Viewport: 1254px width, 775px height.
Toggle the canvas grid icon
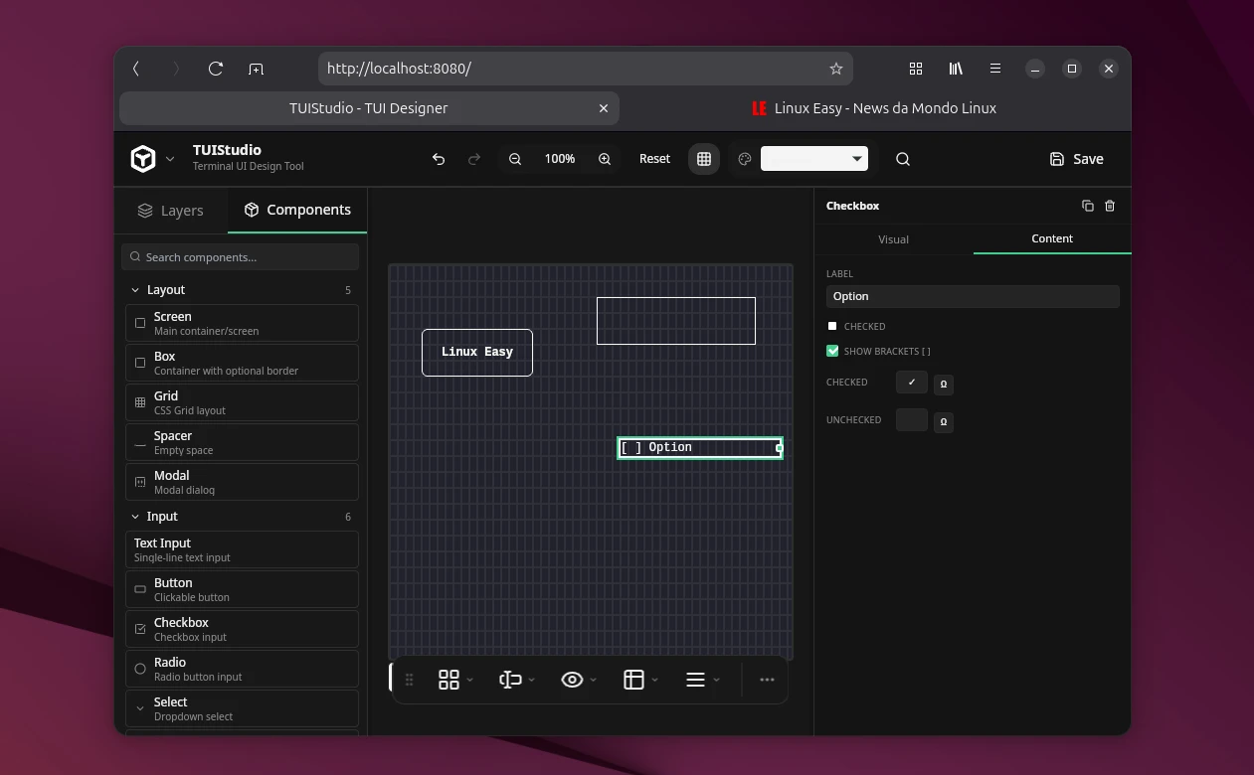[x=704, y=159]
